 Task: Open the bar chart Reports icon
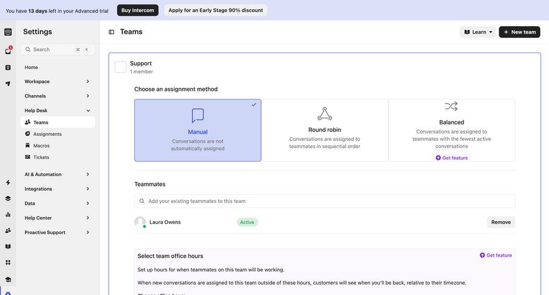(x=8, y=215)
